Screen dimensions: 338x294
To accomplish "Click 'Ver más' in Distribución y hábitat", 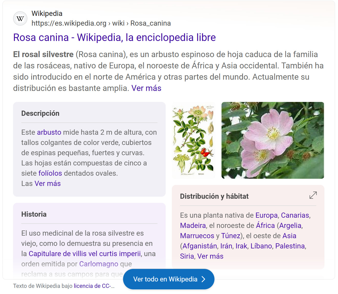I will click(210, 256).
